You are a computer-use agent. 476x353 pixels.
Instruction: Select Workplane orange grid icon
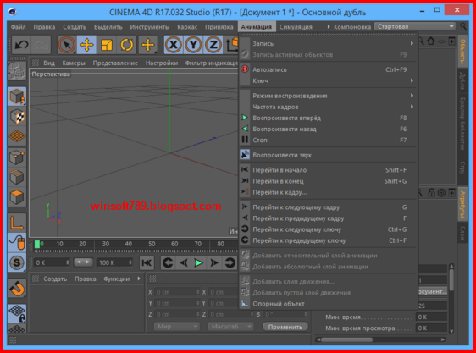(17, 136)
